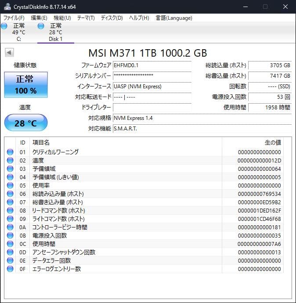Open the 機能(U) menu
The height and width of the screenshot is (303, 296).
(x=62, y=18)
